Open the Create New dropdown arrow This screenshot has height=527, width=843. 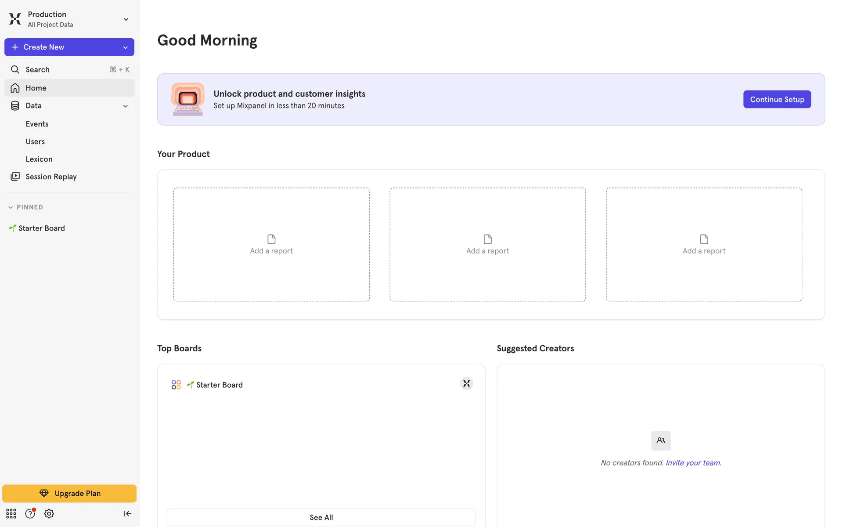coord(125,47)
